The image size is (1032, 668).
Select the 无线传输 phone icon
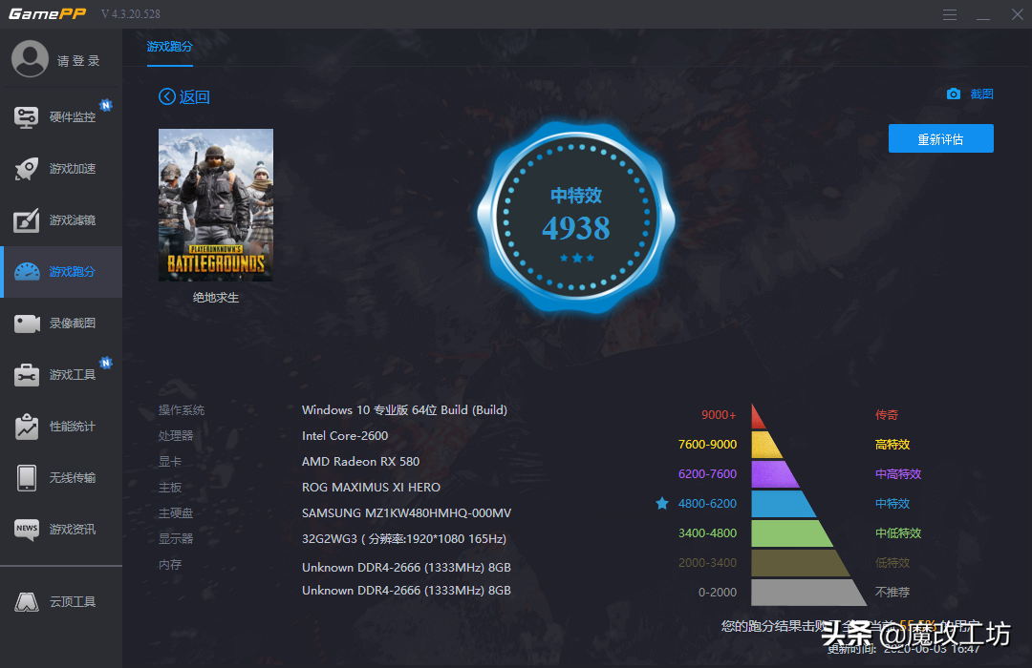(27, 478)
